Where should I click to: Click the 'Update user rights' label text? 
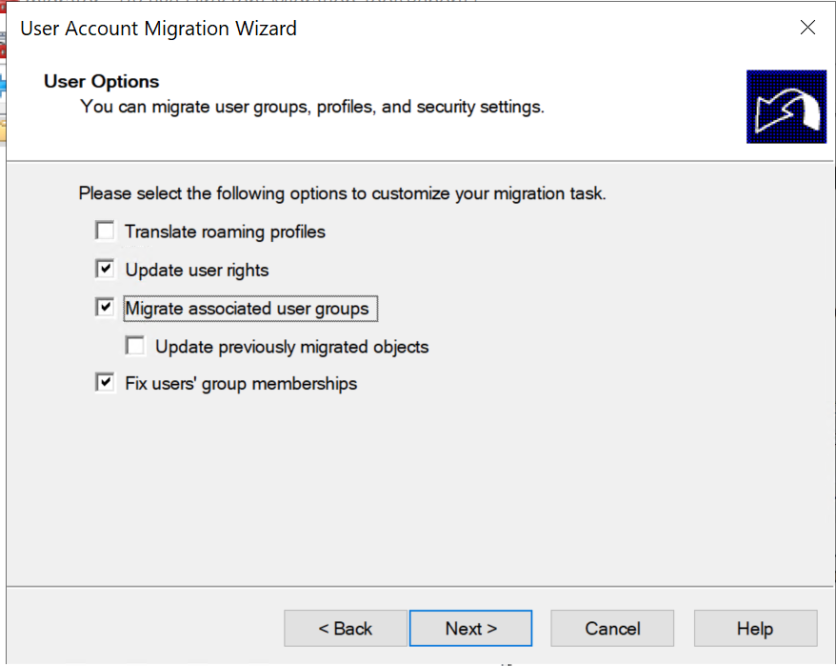tap(197, 270)
